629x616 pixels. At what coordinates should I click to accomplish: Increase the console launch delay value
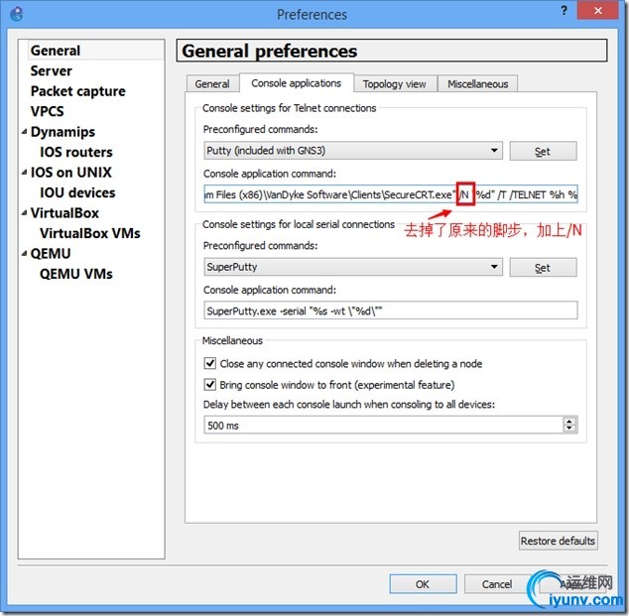(569, 422)
